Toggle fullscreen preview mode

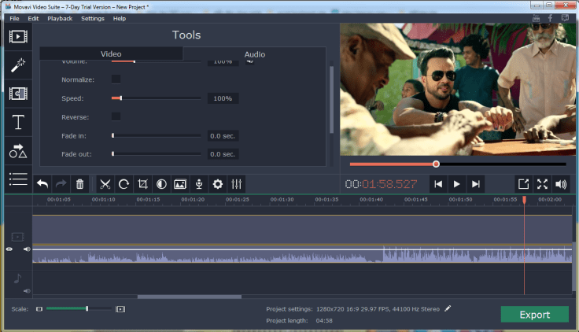[x=542, y=184]
